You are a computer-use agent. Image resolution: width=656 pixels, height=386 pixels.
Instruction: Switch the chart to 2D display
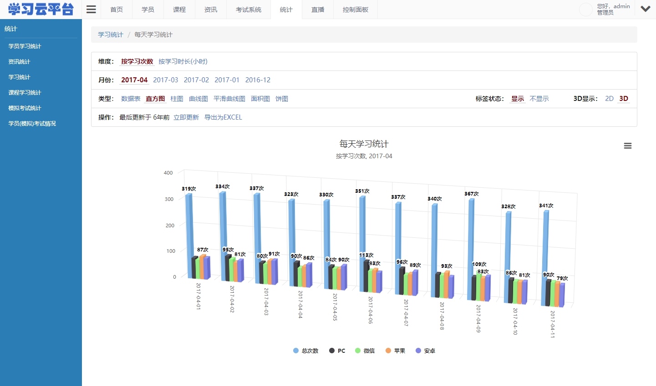click(x=610, y=98)
